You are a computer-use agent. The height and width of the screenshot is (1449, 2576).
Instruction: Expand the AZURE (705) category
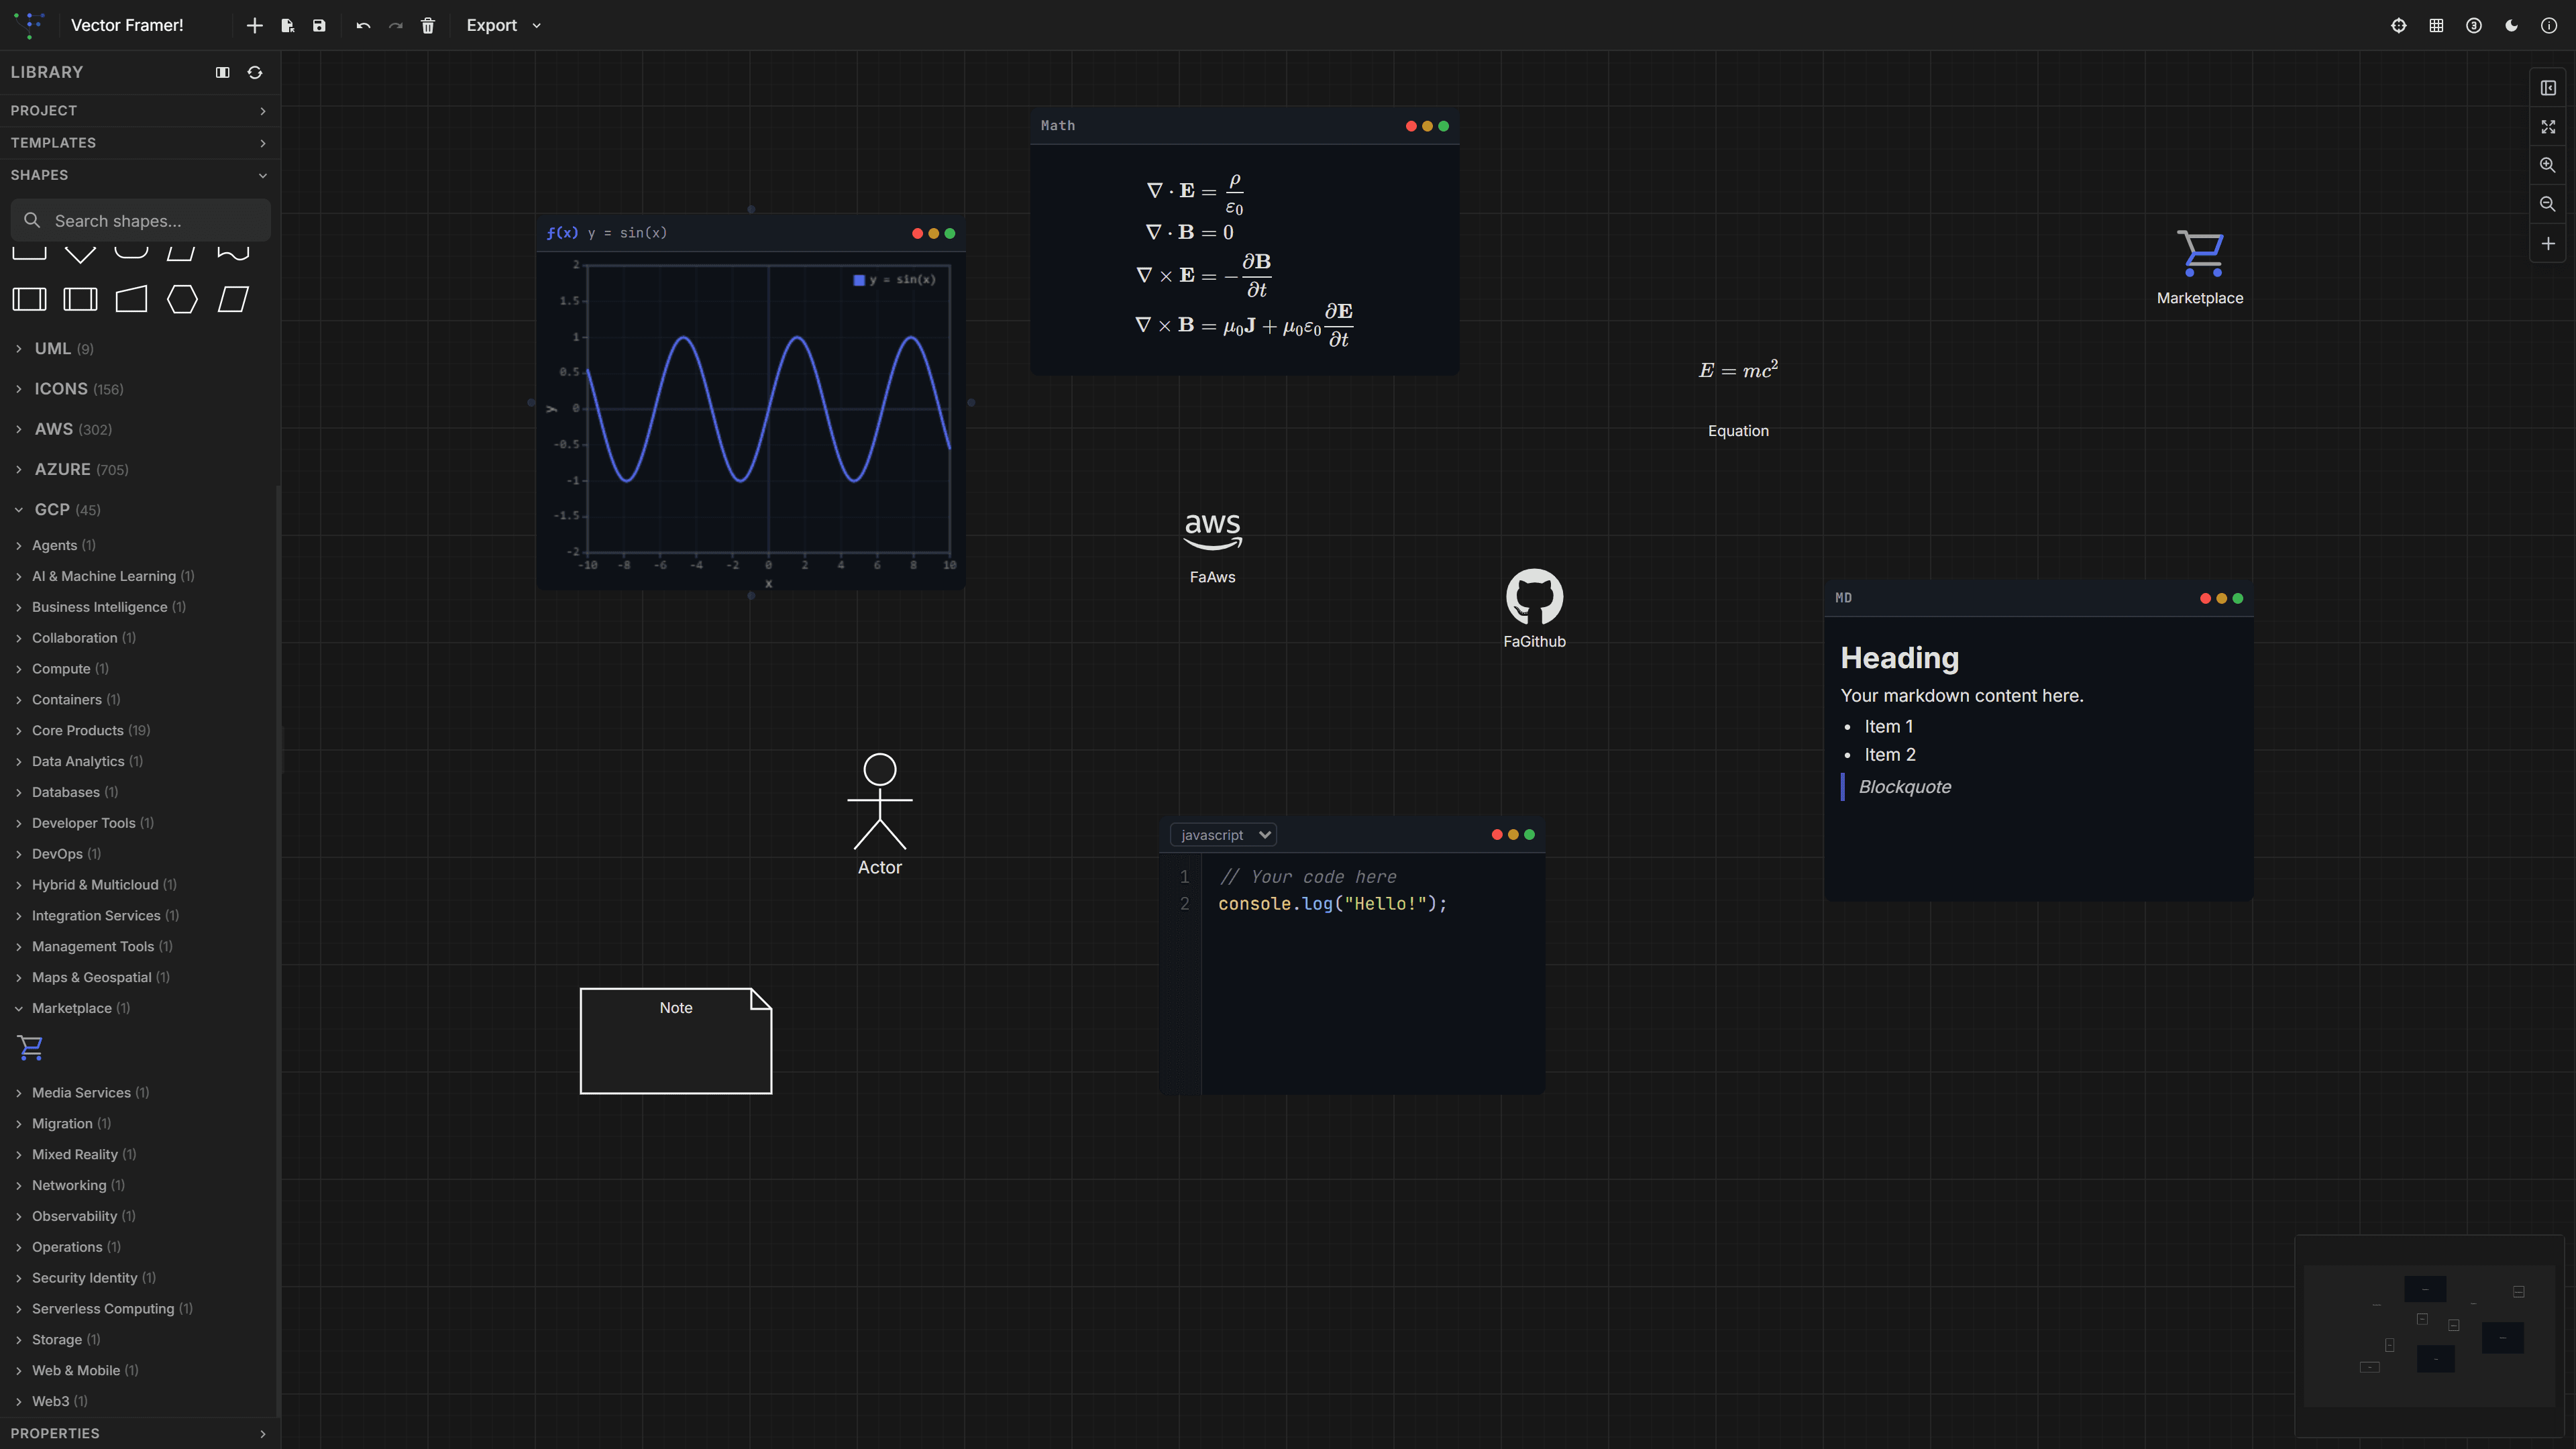point(140,469)
